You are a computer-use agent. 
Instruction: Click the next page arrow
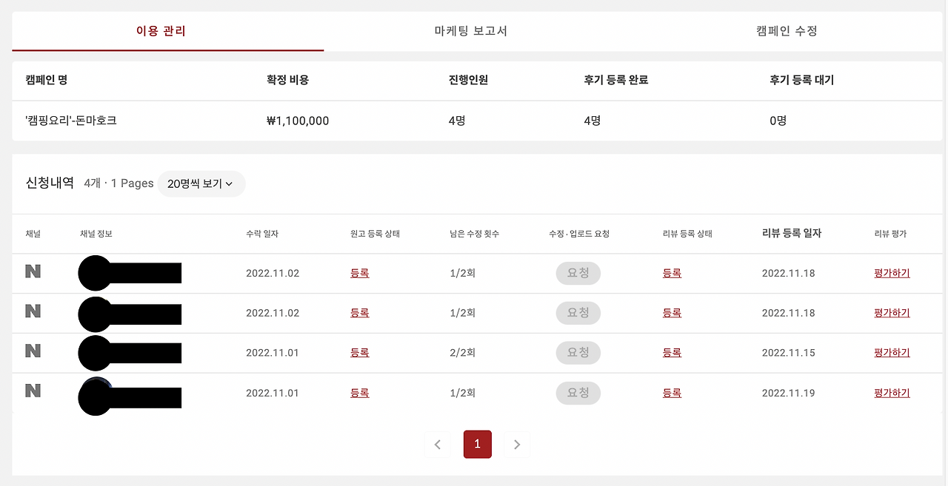pyautogui.click(x=517, y=444)
